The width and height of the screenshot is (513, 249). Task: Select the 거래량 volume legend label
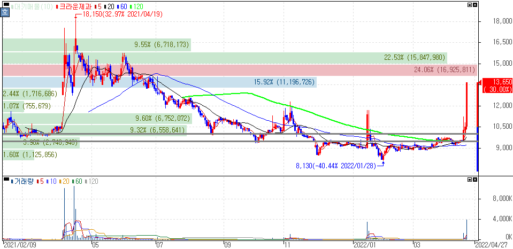tap(22, 181)
